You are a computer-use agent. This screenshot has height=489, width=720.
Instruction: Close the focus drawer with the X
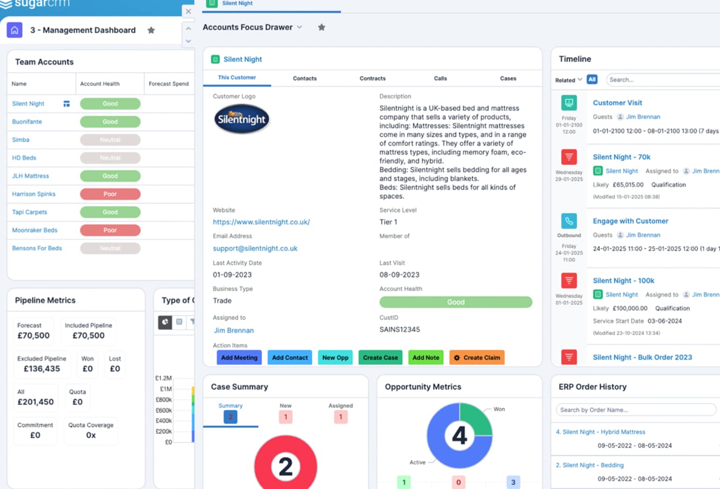coord(188,11)
